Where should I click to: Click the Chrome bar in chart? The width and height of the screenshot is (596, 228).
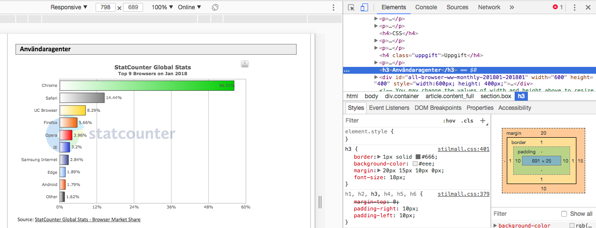click(147, 85)
